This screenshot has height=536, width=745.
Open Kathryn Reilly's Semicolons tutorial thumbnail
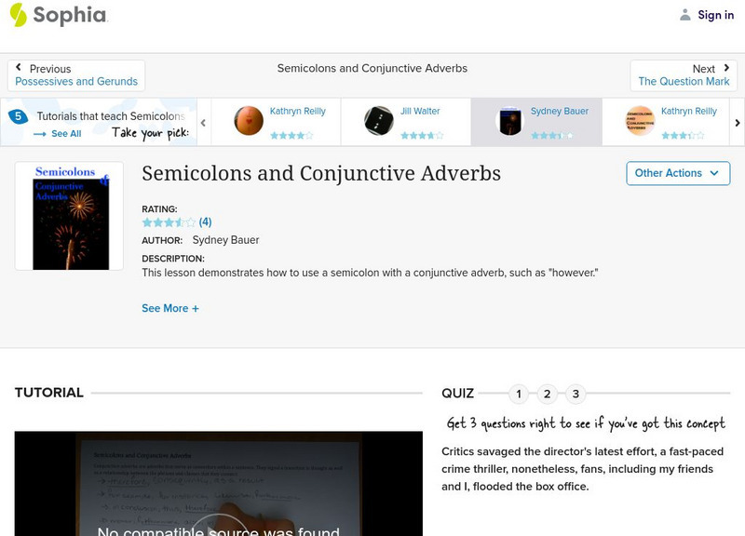639,122
